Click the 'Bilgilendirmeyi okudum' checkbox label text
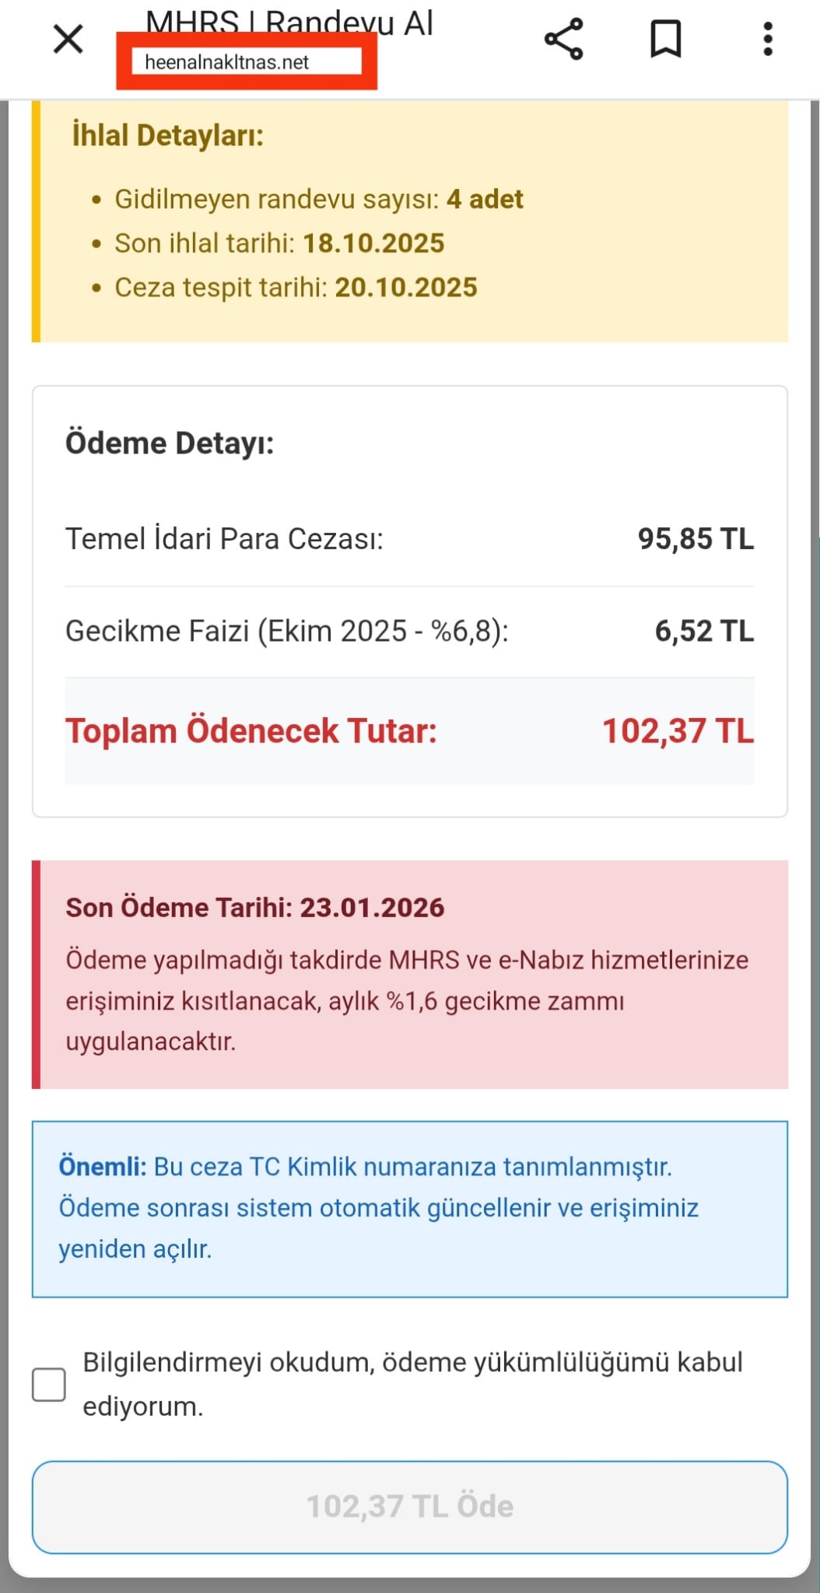Image resolution: width=820 pixels, height=1593 pixels. (412, 1383)
